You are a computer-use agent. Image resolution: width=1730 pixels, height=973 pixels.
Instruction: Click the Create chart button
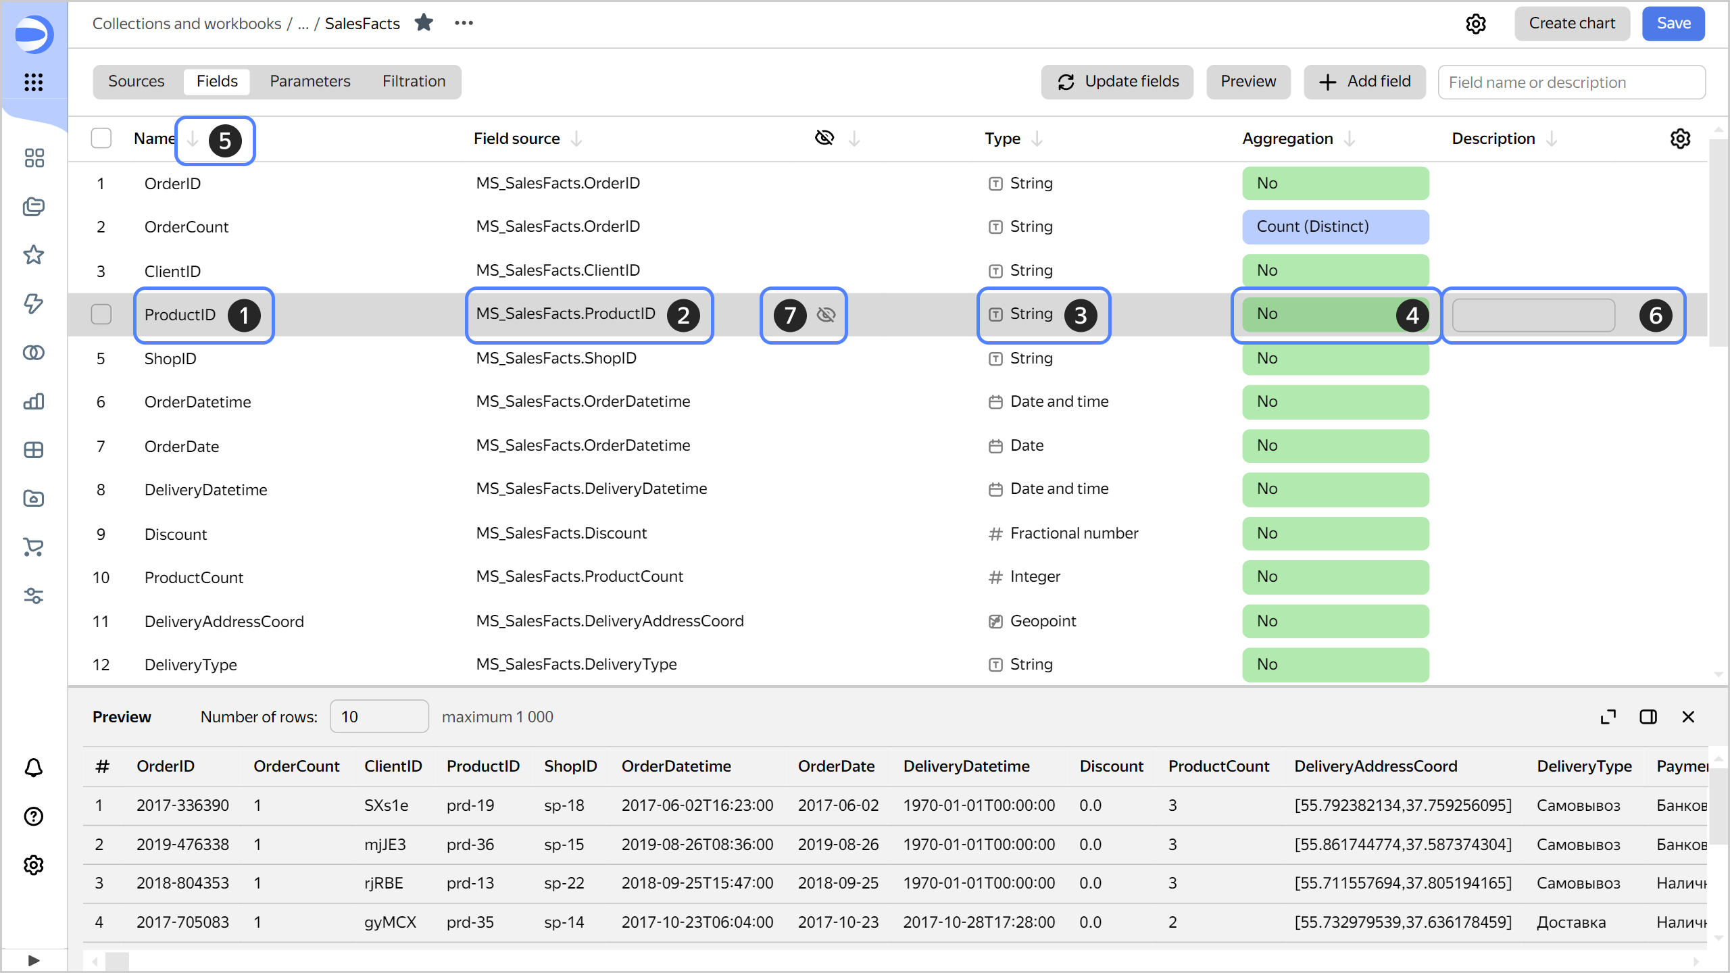click(1572, 24)
